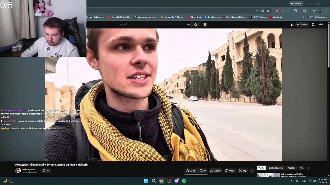This screenshot has height=185, width=330.
Task: Open the General Tso's Chick... bookmark
Action: tap(172, 17)
